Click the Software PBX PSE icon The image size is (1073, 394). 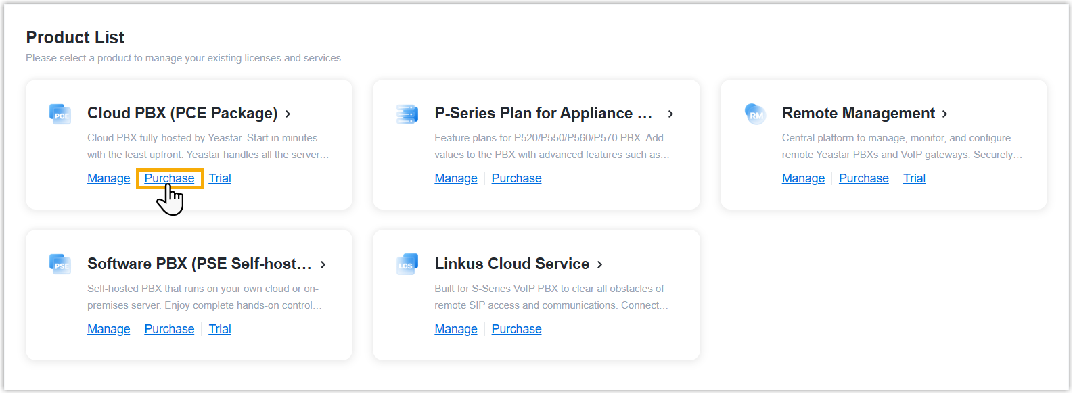pyautogui.click(x=60, y=264)
